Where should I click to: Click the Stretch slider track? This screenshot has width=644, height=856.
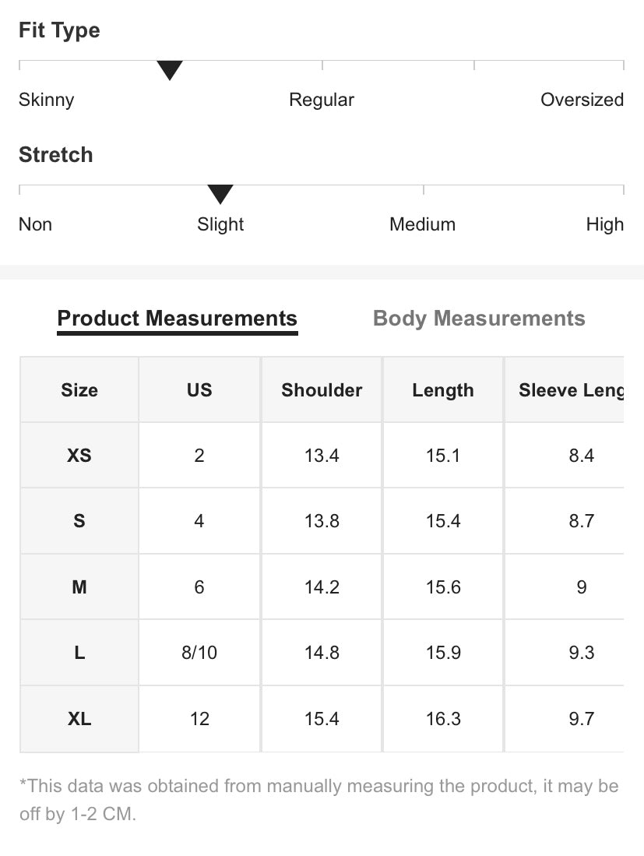[322, 189]
